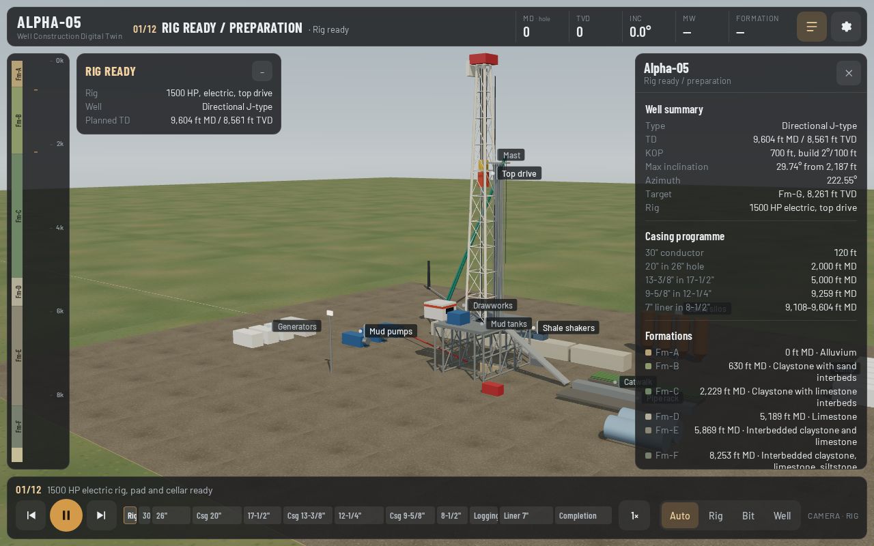Select the Mud pumps label

[x=391, y=331]
